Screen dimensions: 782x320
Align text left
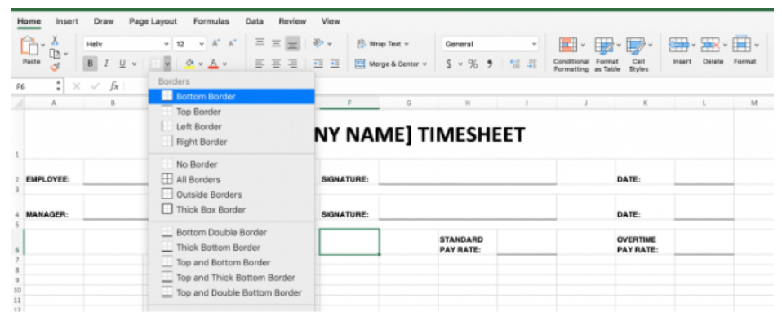coord(260,64)
